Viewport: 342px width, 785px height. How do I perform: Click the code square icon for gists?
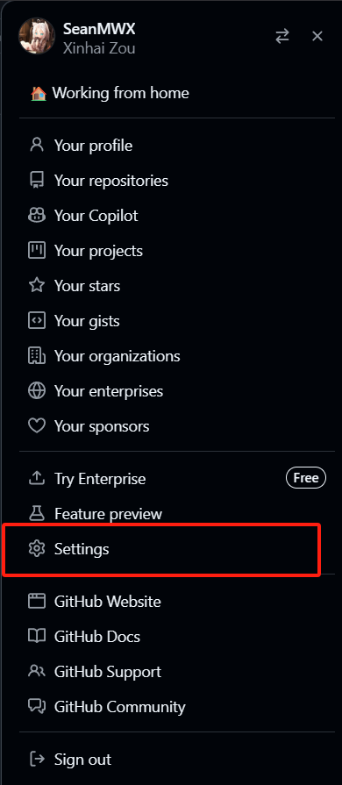37,320
